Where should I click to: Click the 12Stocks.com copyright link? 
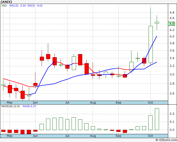point(166,140)
